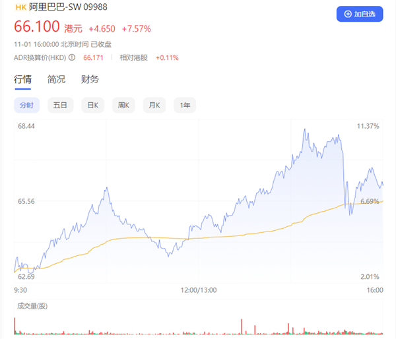This screenshot has height=339, width=396.
Task: Click the 16:00 time axis label
Action: (375, 290)
